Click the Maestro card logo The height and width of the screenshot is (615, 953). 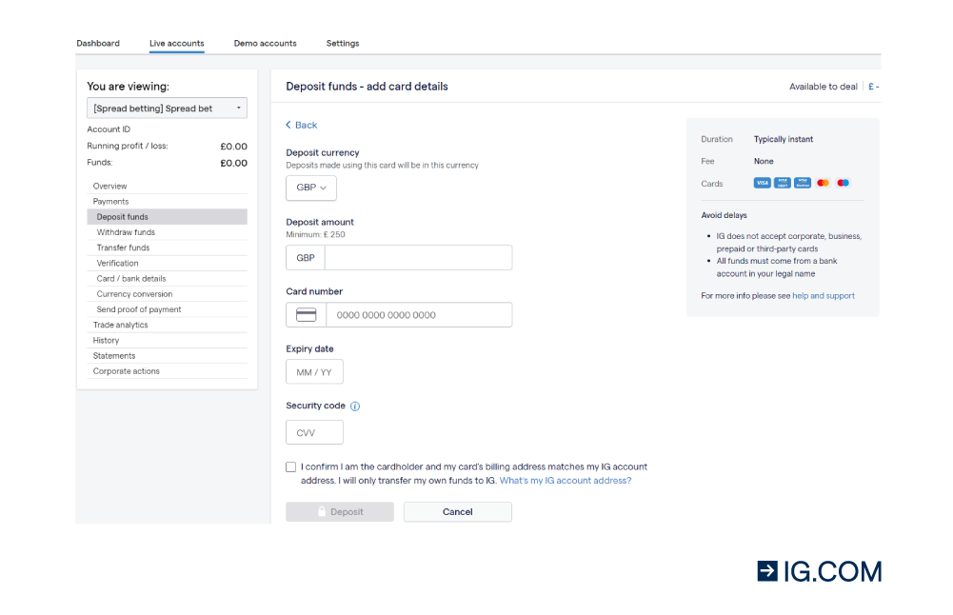click(x=843, y=183)
